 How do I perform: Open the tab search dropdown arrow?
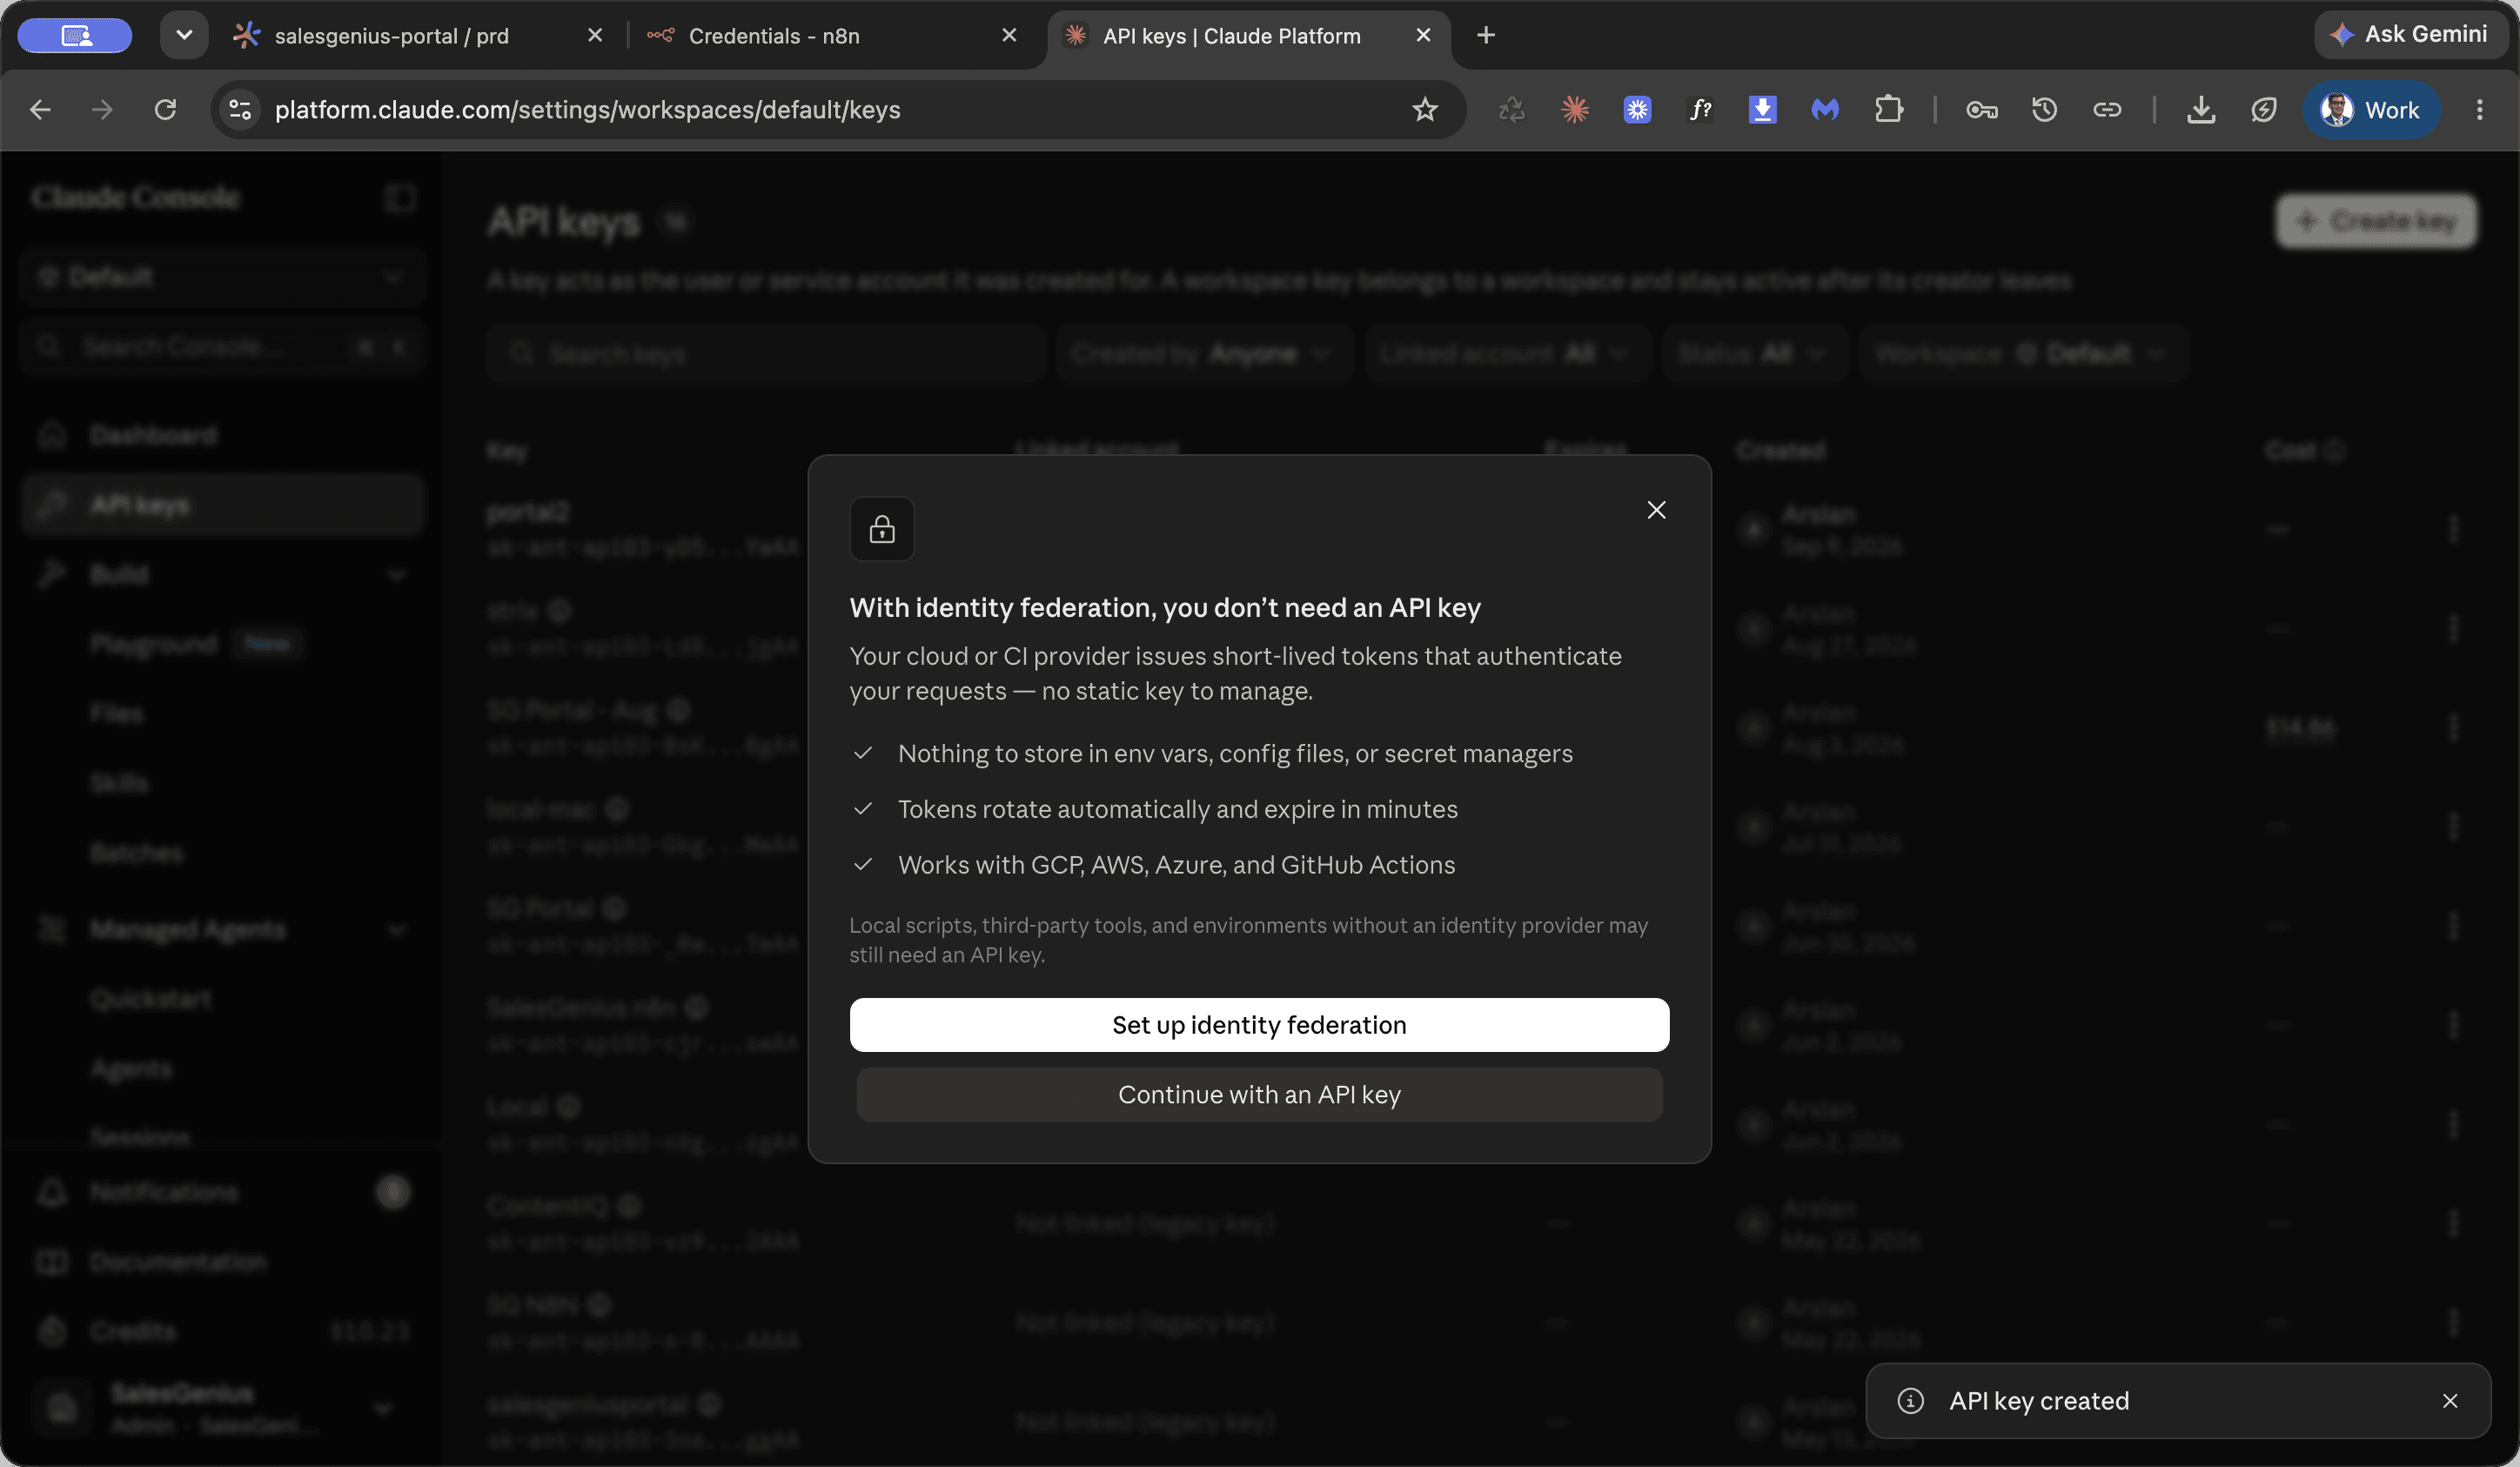tap(184, 36)
